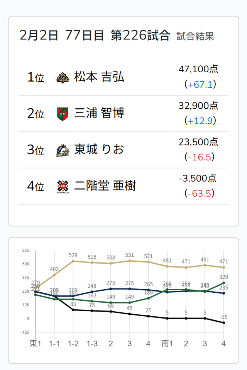Click the team logo beside 松本 吉弘
Viewport: 247px width, 370px height.
[x=62, y=77]
